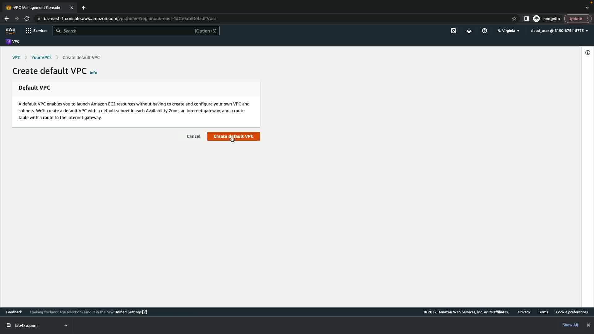Expand lab4kp.pem download options chevron
594x334 pixels.
click(66, 325)
